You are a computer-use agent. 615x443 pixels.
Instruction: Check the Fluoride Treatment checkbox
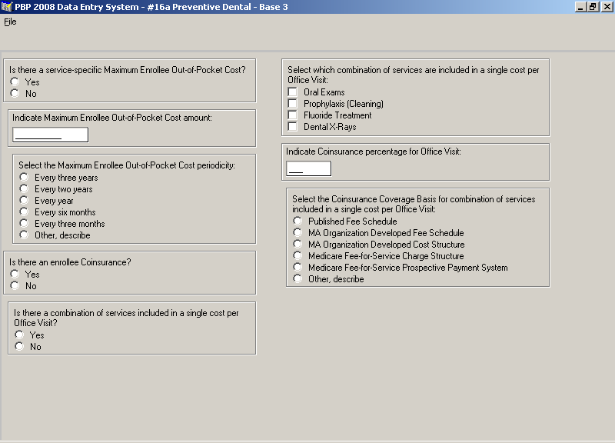pyautogui.click(x=293, y=115)
